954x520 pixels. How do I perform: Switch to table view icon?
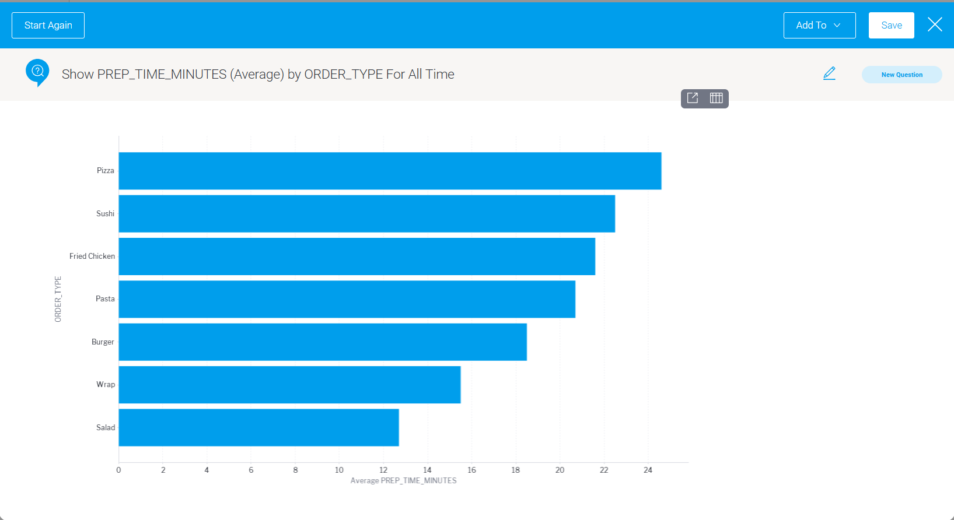pos(716,98)
